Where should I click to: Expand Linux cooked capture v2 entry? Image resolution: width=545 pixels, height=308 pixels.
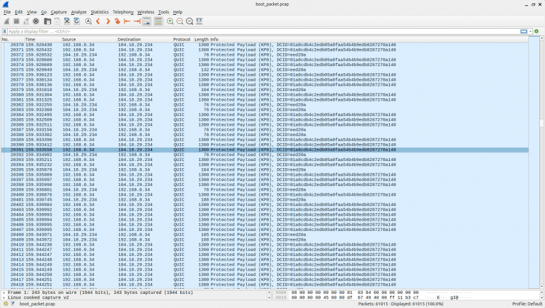[x=4, y=298]
